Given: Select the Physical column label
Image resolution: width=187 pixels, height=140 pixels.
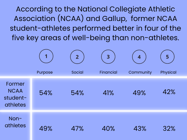Looking at the screenshot, I should [x=168, y=72].
